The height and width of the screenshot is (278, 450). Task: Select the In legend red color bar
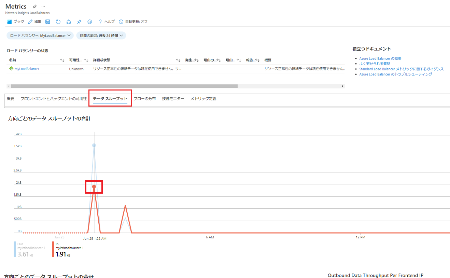[x=53, y=249]
